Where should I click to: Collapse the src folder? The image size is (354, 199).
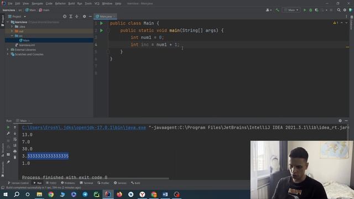pos(12,36)
